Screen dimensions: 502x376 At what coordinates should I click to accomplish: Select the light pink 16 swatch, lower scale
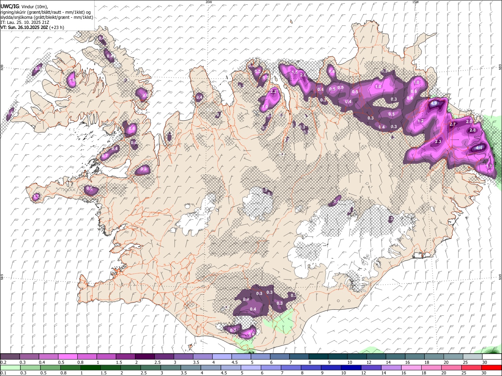point(411,367)
